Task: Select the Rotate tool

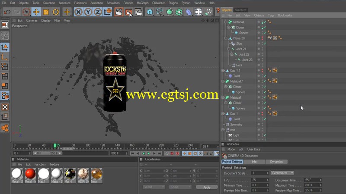Action: click(56, 12)
